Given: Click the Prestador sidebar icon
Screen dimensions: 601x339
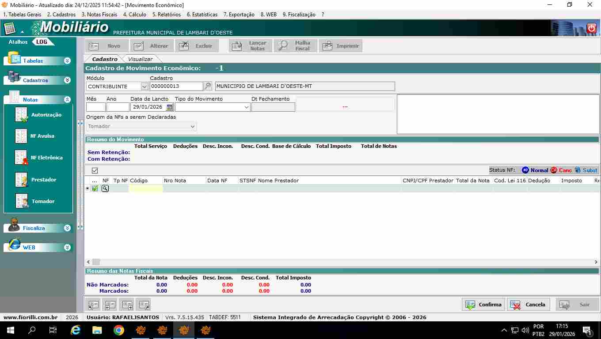Looking at the screenshot, I should 21,180.
